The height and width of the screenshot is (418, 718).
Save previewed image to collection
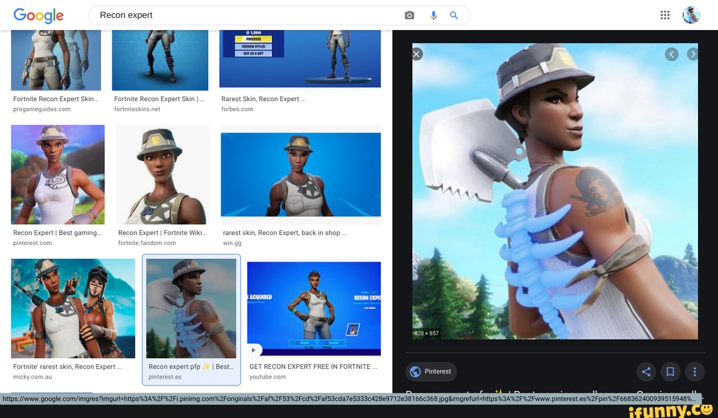coord(670,371)
